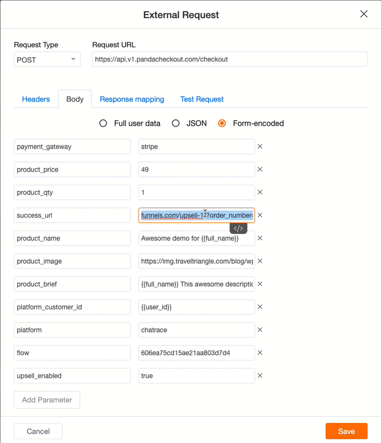381x443 pixels.
Task: Cancel the external request dialog
Action: coord(38,431)
